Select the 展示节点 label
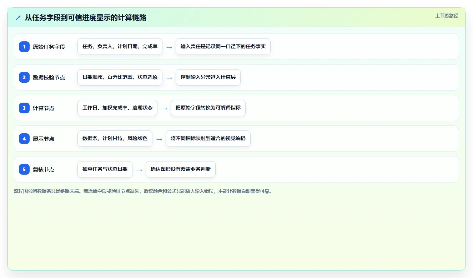473x278 pixels. tap(44, 139)
